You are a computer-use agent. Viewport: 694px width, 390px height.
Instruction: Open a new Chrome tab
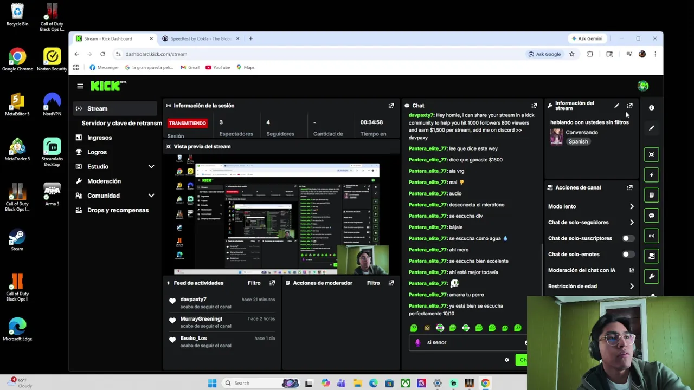(x=250, y=38)
